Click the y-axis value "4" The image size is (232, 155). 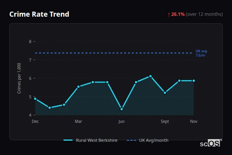pyautogui.click(x=30, y=115)
